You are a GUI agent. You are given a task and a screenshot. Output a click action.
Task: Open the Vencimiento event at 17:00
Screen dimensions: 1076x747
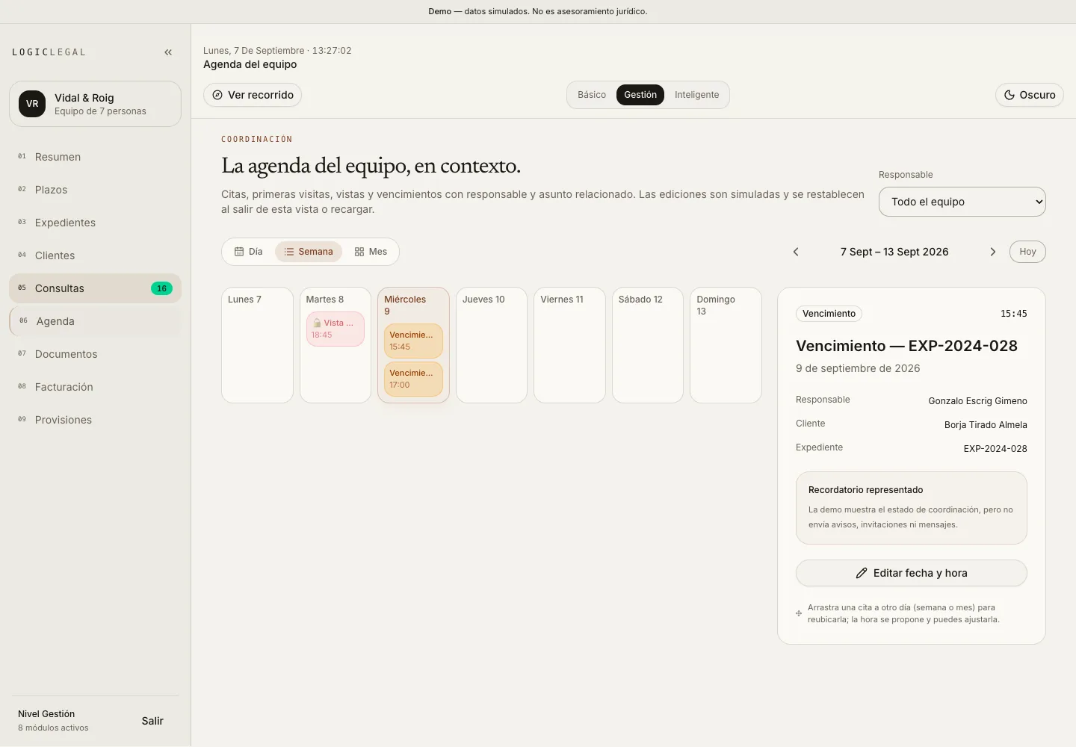click(413, 379)
